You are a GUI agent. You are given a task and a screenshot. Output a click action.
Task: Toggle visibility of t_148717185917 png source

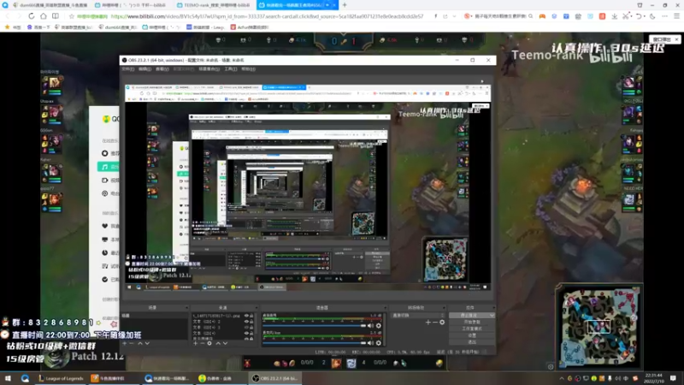pyautogui.click(x=246, y=315)
